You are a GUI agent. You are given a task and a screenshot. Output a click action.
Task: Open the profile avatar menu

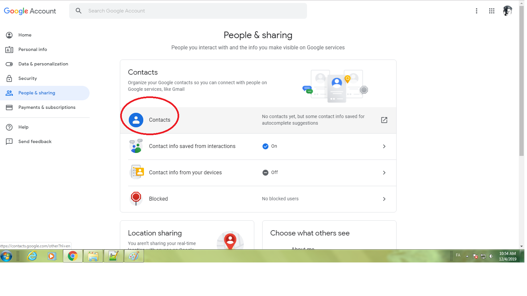coord(508,11)
